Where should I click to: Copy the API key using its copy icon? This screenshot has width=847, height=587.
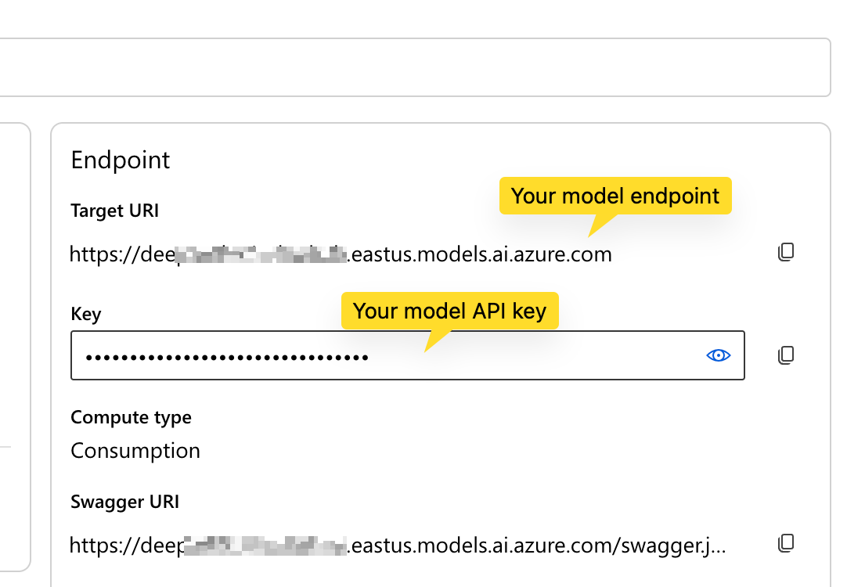786,355
